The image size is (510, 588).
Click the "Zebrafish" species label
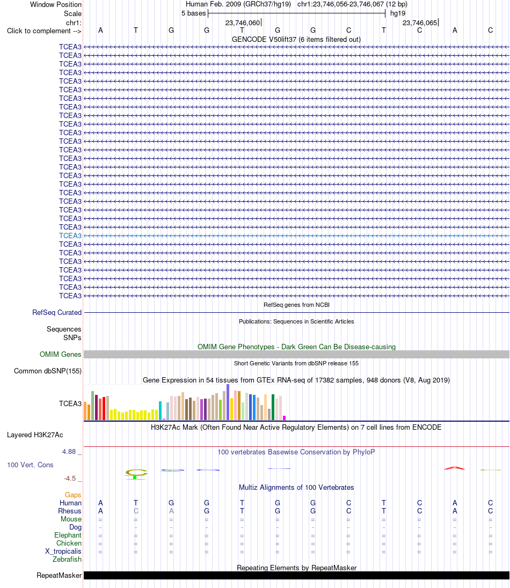click(x=67, y=559)
